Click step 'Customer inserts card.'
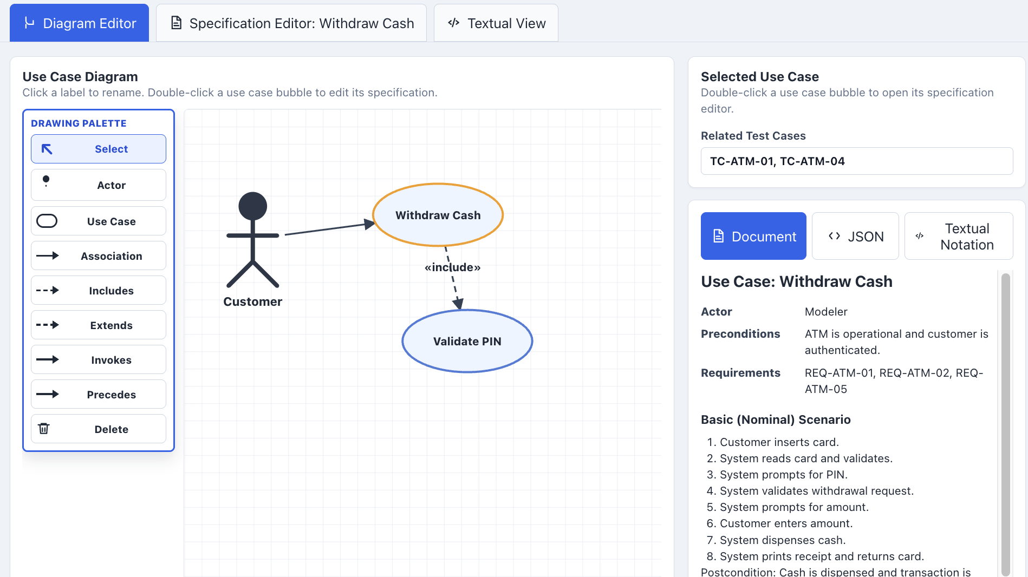This screenshot has height=577, width=1028. pos(779,442)
